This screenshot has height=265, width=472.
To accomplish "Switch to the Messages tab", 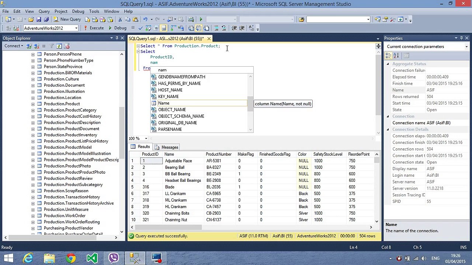I will pos(167,147).
